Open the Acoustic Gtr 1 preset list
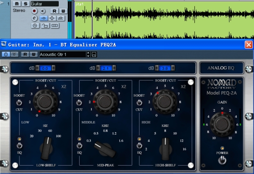 (x=63, y=54)
